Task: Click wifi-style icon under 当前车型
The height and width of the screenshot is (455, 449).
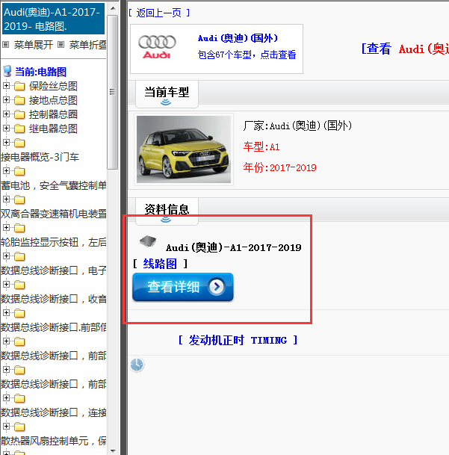Action: coord(166,102)
